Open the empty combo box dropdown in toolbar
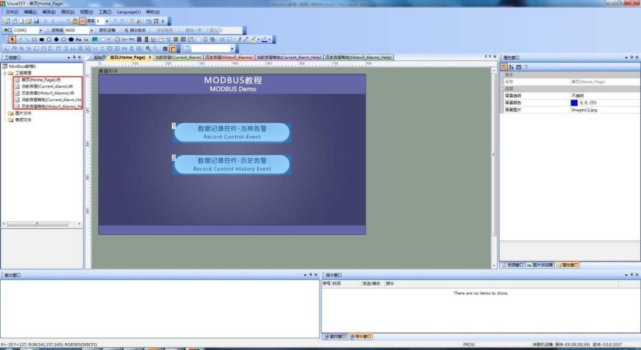This screenshot has width=641, height=350. 232,49
